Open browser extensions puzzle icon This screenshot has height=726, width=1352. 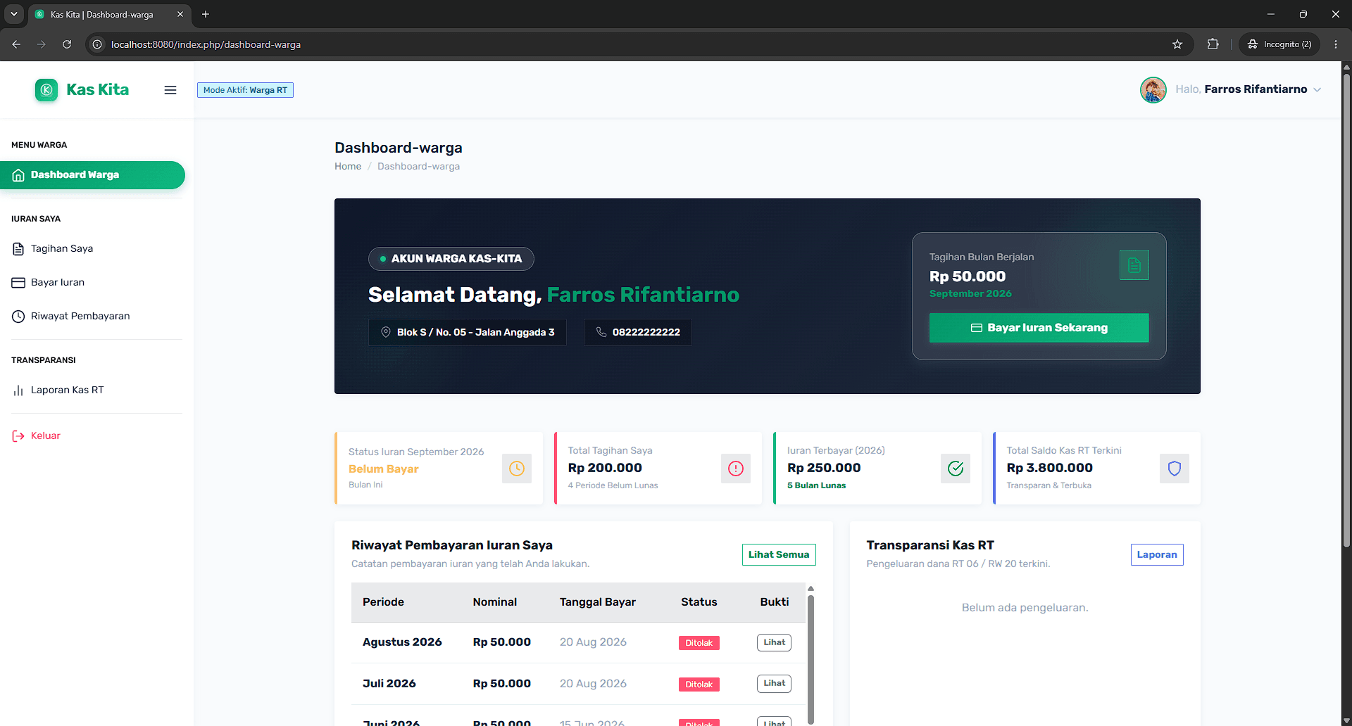1213,44
